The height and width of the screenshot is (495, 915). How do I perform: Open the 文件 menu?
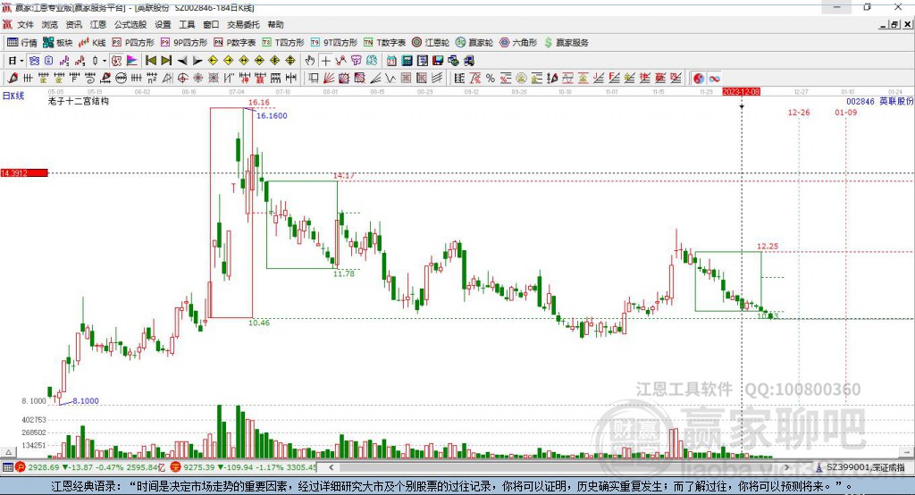[x=25, y=24]
